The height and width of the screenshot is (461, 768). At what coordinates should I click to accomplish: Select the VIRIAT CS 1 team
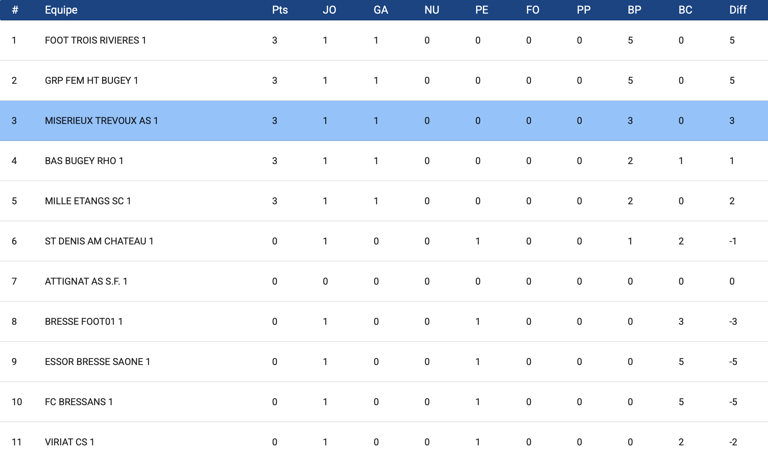(69, 442)
